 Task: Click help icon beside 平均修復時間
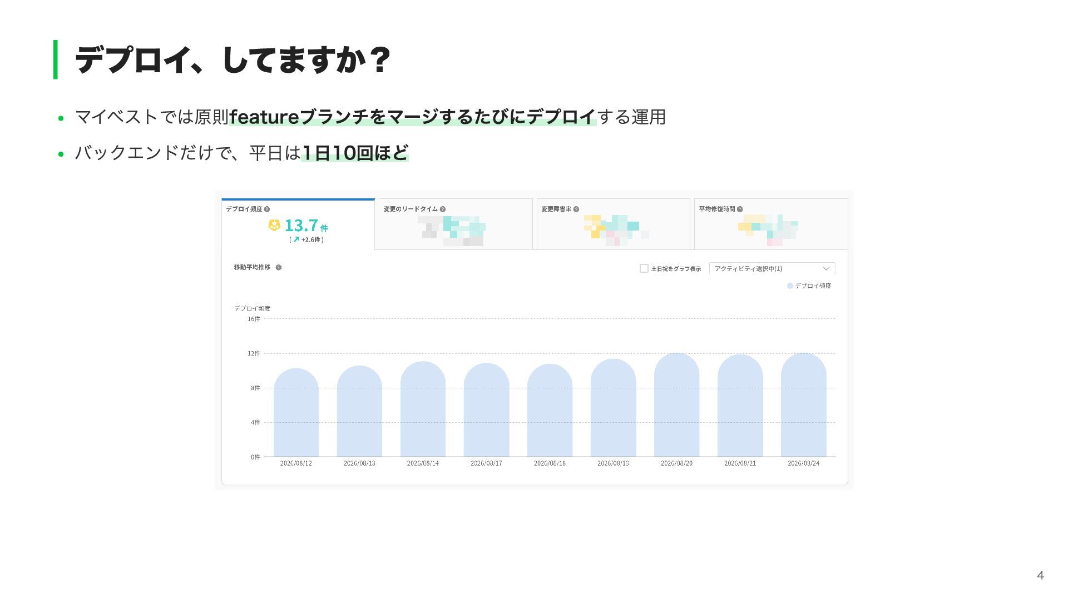740,209
